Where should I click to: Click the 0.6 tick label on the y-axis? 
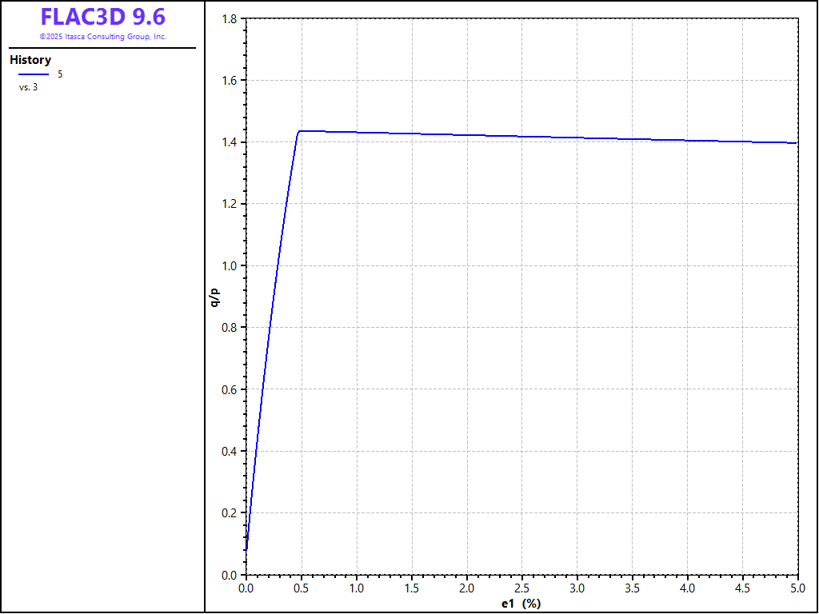coord(231,389)
